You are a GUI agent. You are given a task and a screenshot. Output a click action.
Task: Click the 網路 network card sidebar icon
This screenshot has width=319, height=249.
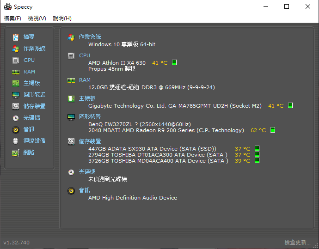(x=16, y=153)
